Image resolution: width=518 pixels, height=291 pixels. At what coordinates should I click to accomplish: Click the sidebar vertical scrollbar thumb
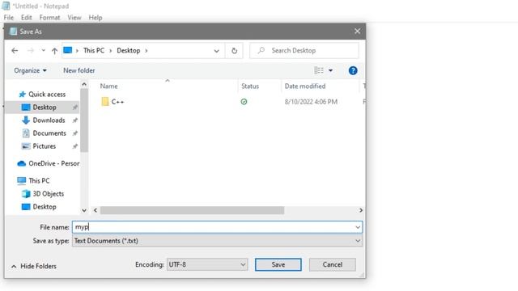[x=84, y=120]
